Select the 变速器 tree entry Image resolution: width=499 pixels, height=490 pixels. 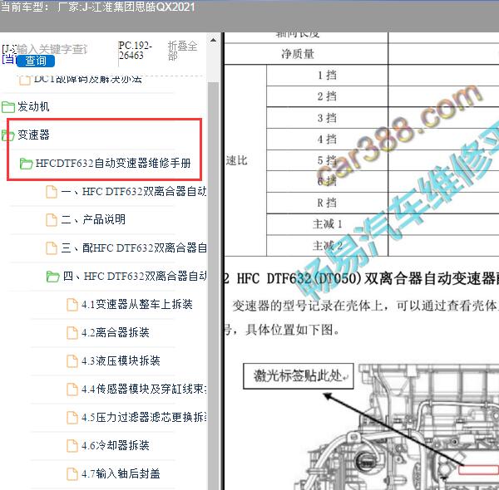tap(33, 135)
